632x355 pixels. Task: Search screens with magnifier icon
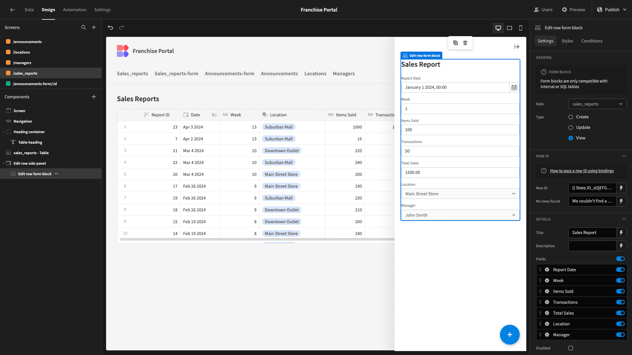(84, 28)
